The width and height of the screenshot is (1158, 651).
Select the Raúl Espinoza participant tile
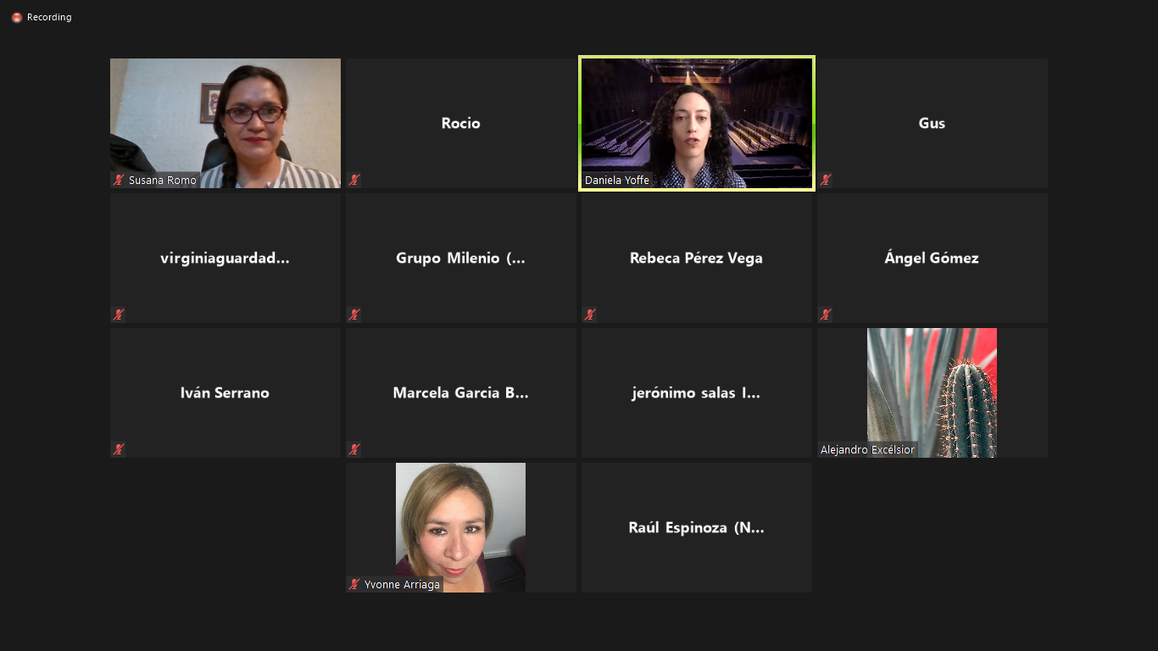[696, 527]
